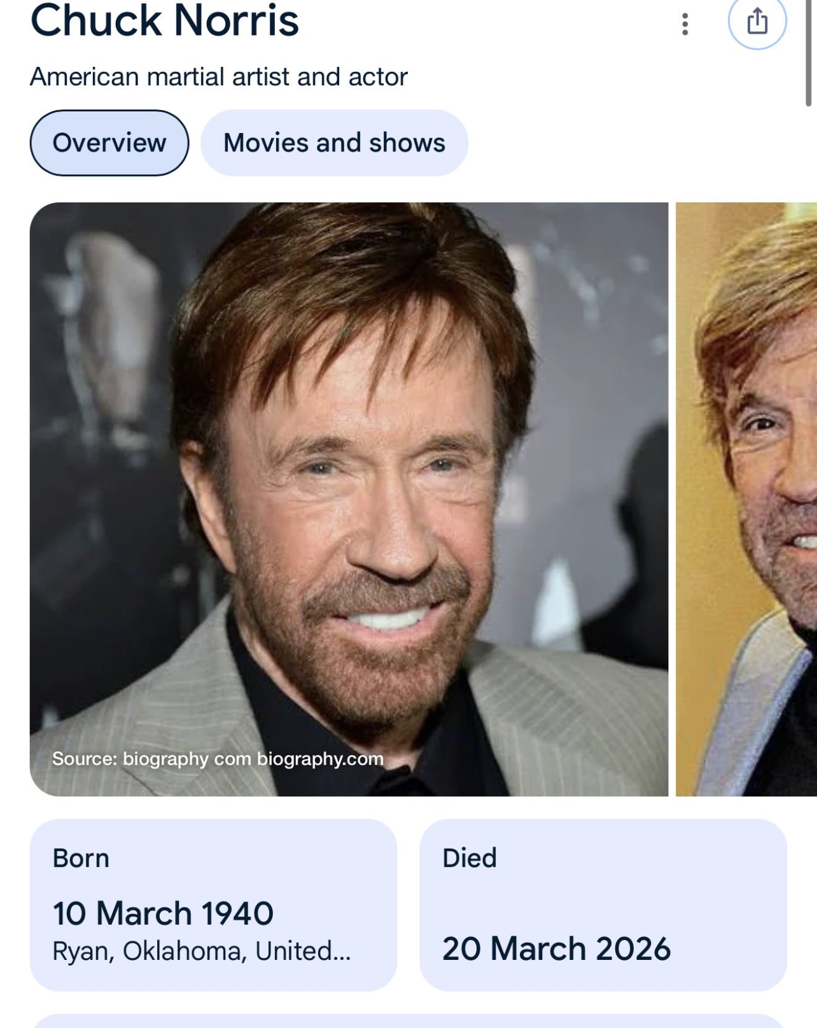
Task: Tap the 'Born' label text
Action: pyautogui.click(x=81, y=858)
